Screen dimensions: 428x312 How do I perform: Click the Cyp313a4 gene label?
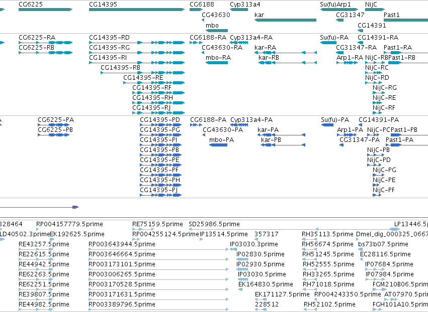click(x=245, y=5)
